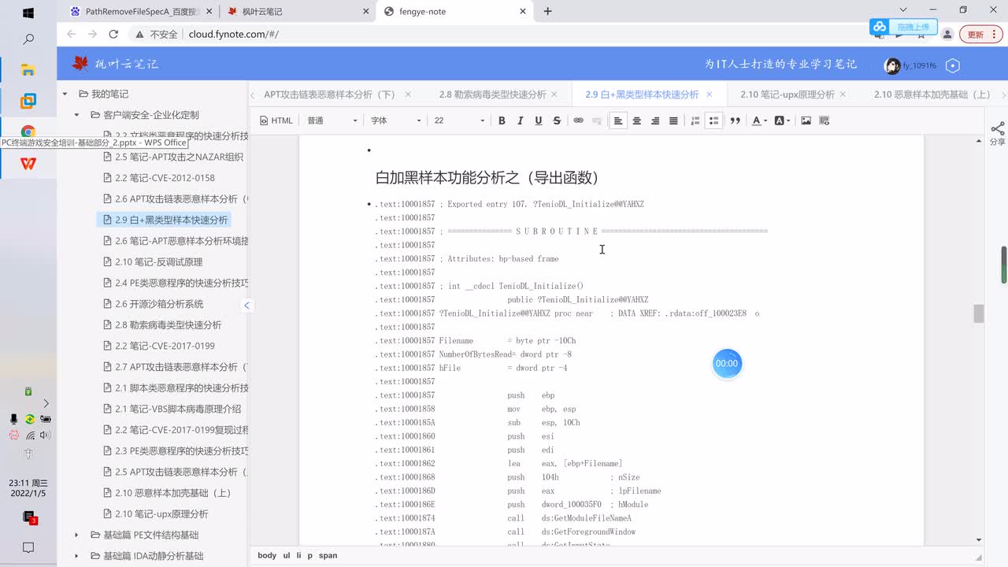1008x567 pixels.
Task: Toggle italic formatting in the editor toolbar
Action: click(x=520, y=120)
